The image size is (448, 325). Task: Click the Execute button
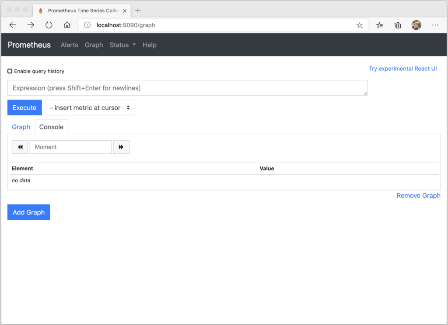click(24, 107)
